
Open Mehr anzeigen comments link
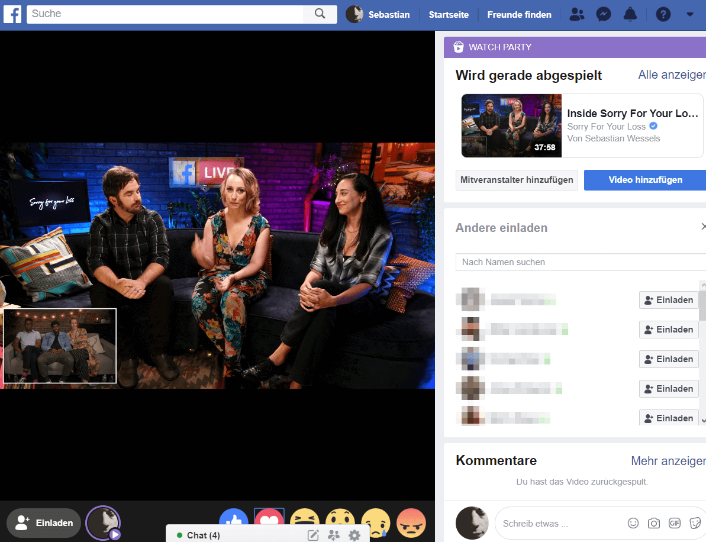pos(668,461)
